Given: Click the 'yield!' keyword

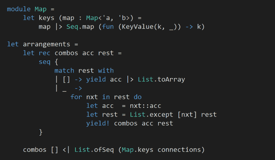Looking at the screenshot, I should [x=98, y=123].
